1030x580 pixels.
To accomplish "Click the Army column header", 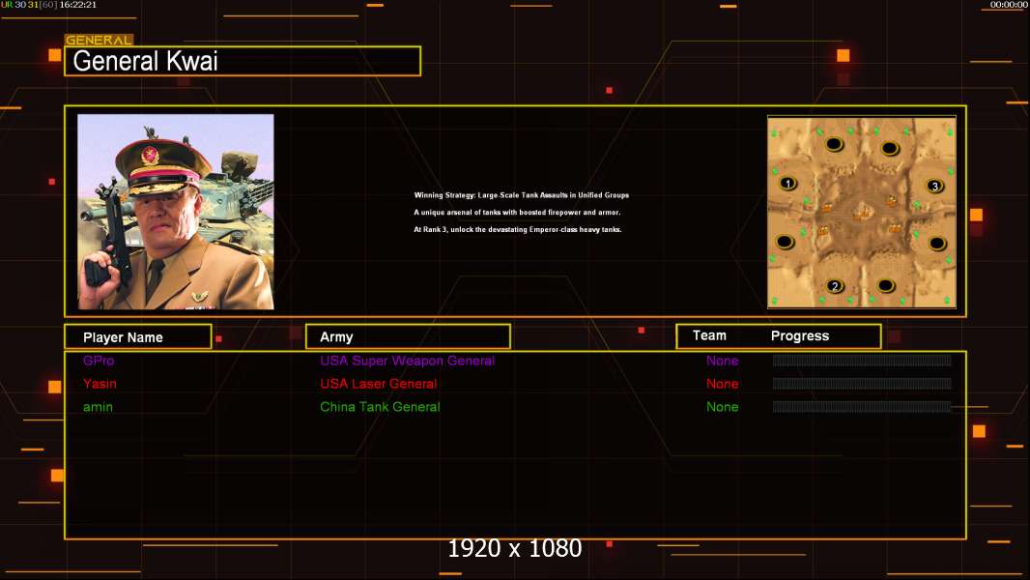I will pos(408,336).
